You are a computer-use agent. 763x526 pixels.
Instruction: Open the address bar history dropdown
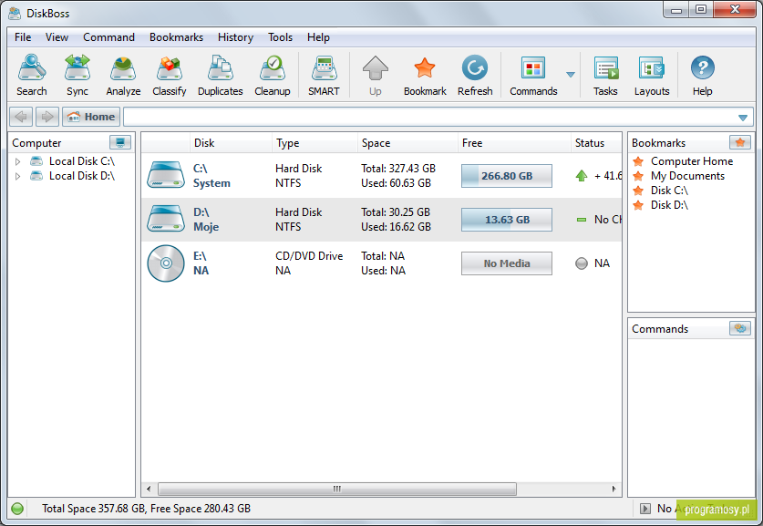click(x=743, y=118)
